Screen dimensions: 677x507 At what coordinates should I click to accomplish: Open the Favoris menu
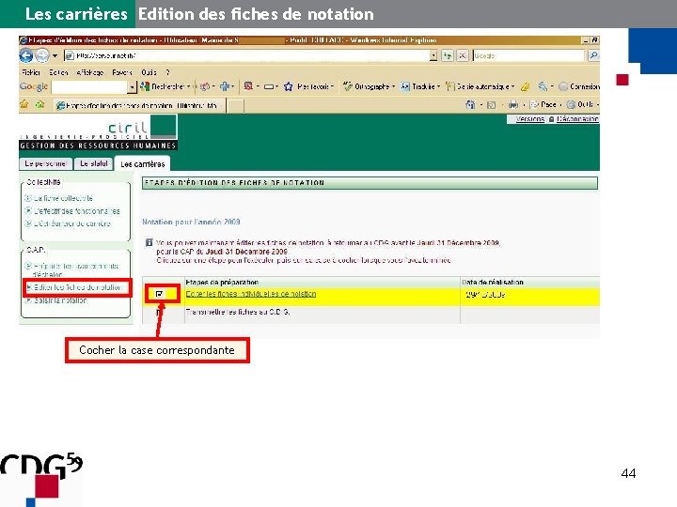pos(122,72)
